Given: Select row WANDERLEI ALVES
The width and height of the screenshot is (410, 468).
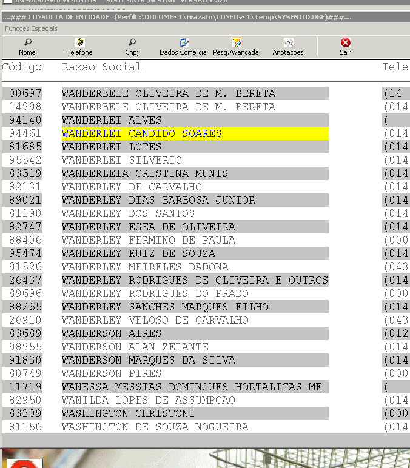Looking at the screenshot, I should [195, 120].
